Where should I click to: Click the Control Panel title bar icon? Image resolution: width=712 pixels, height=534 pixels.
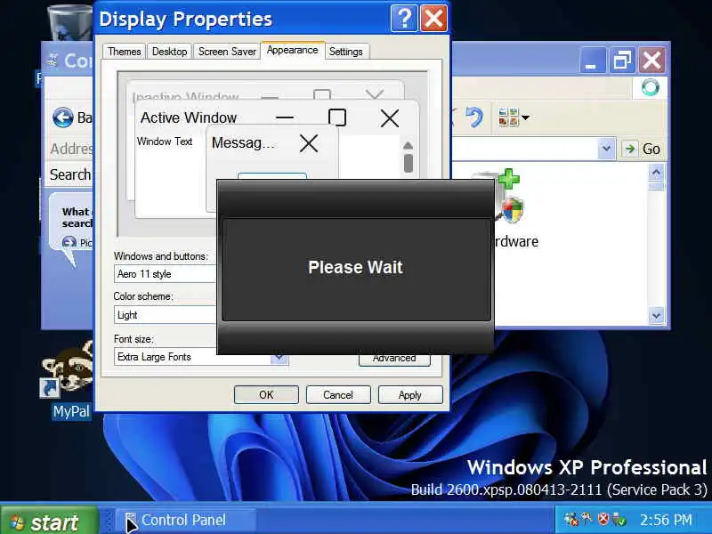[53, 60]
